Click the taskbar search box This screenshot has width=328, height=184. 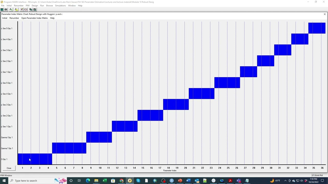[37, 181]
